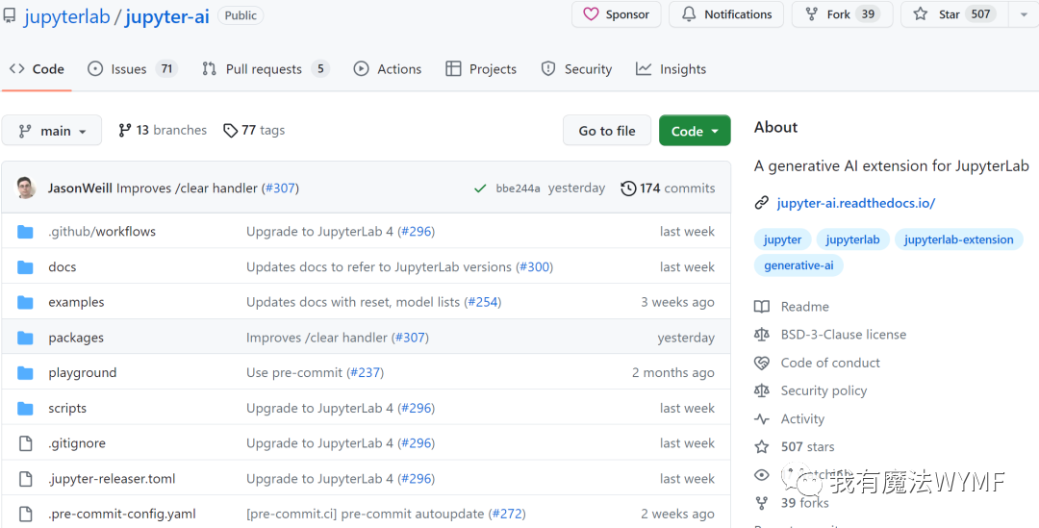Select the jupyterlab topic tag
This screenshot has height=528, width=1039.
pyautogui.click(x=852, y=239)
